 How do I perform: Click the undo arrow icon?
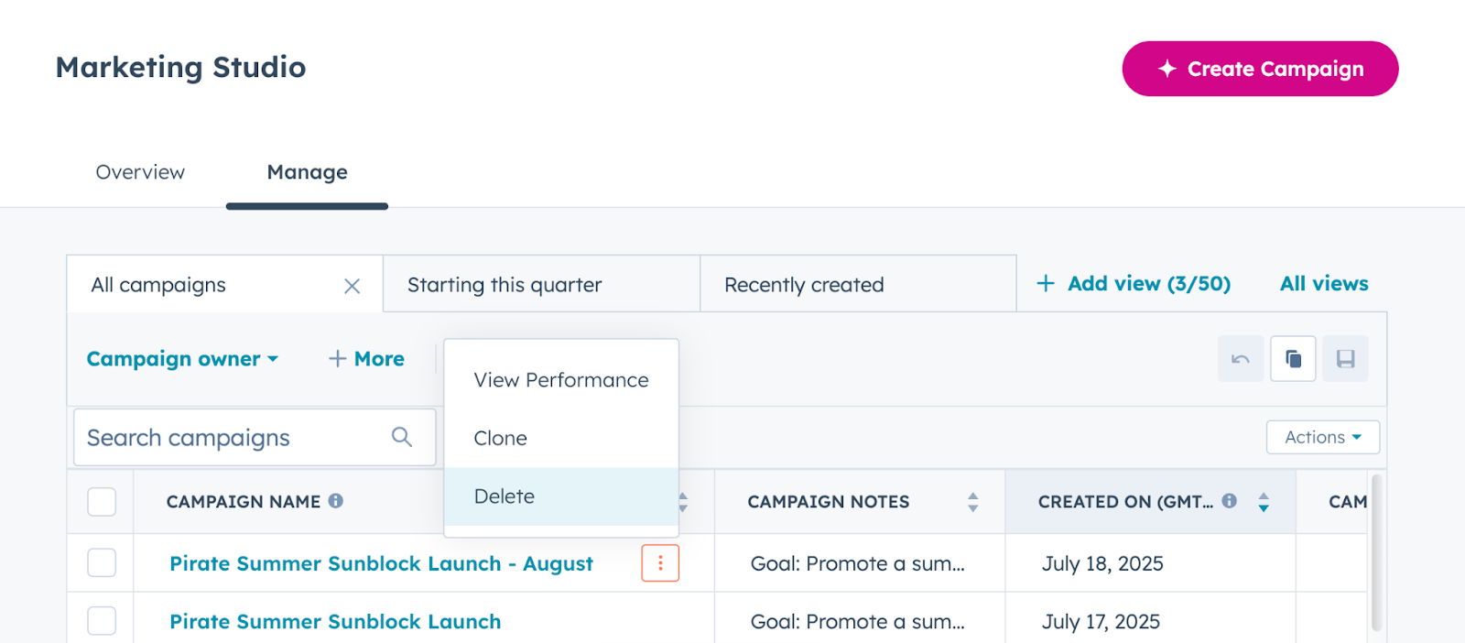(1241, 359)
